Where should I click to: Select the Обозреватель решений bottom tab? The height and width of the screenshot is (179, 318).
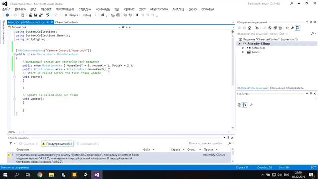click(x=252, y=88)
